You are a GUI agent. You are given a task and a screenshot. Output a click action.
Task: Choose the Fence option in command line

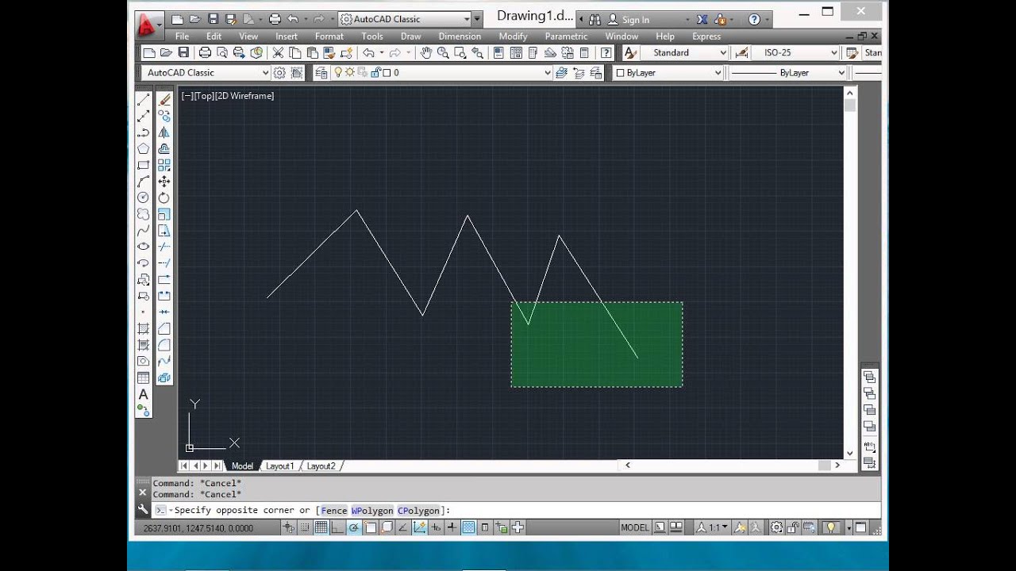click(333, 511)
